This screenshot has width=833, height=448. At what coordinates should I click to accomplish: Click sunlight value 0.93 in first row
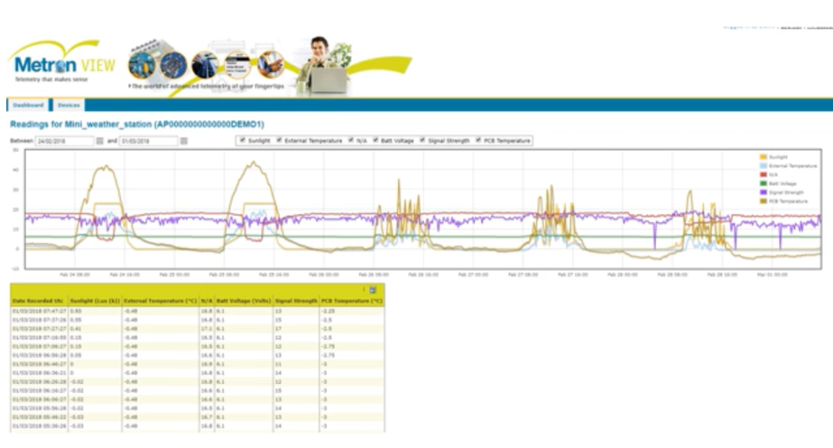pos(75,311)
